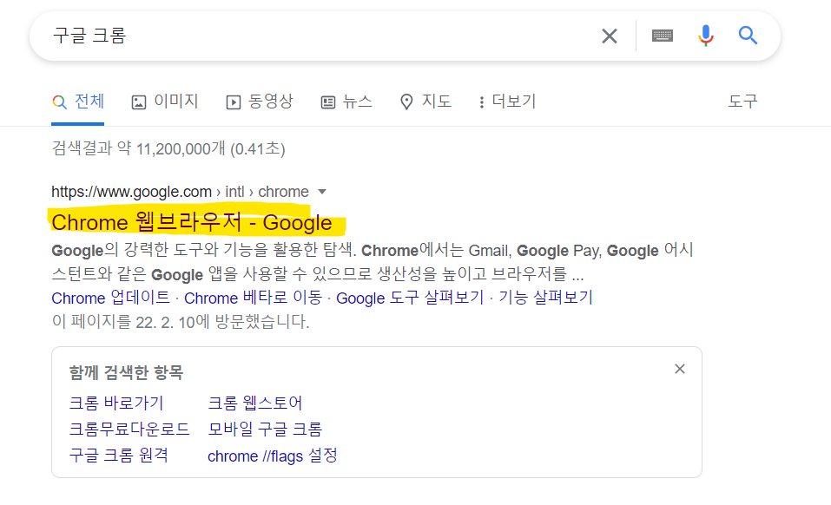The width and height of the screenshot is (831, 505).
Task: Search related term 크롬 웹스토어
Action: 254,403
